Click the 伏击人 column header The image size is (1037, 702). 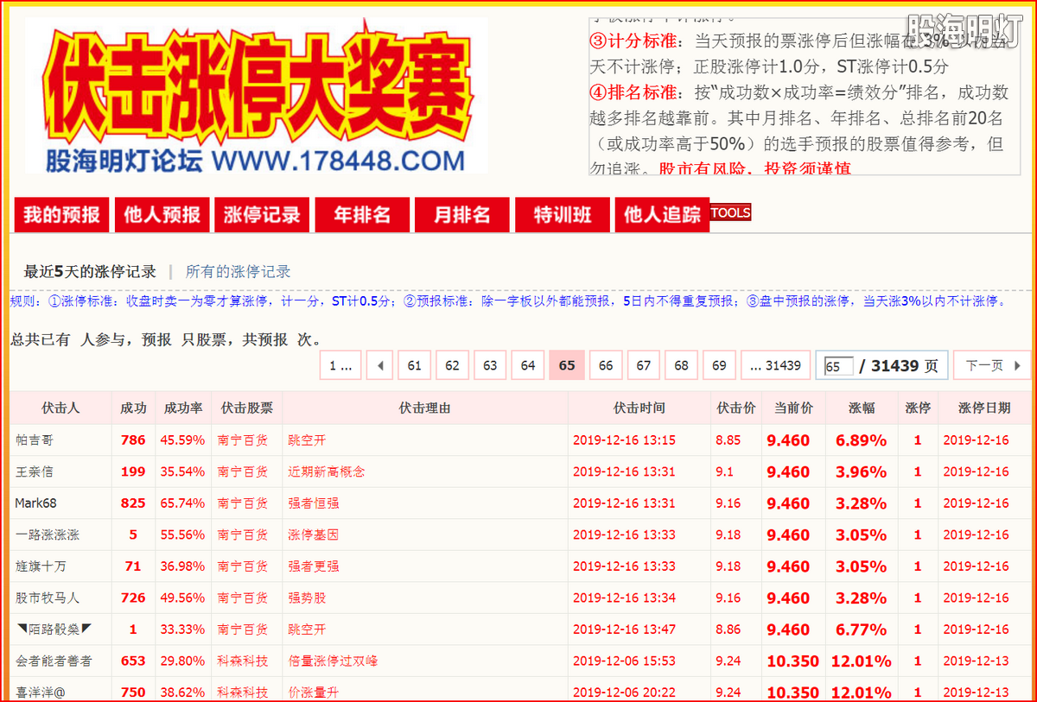(60, 408)
